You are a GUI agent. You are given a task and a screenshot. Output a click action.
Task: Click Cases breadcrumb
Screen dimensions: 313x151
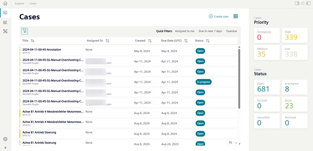pos(33,3)
